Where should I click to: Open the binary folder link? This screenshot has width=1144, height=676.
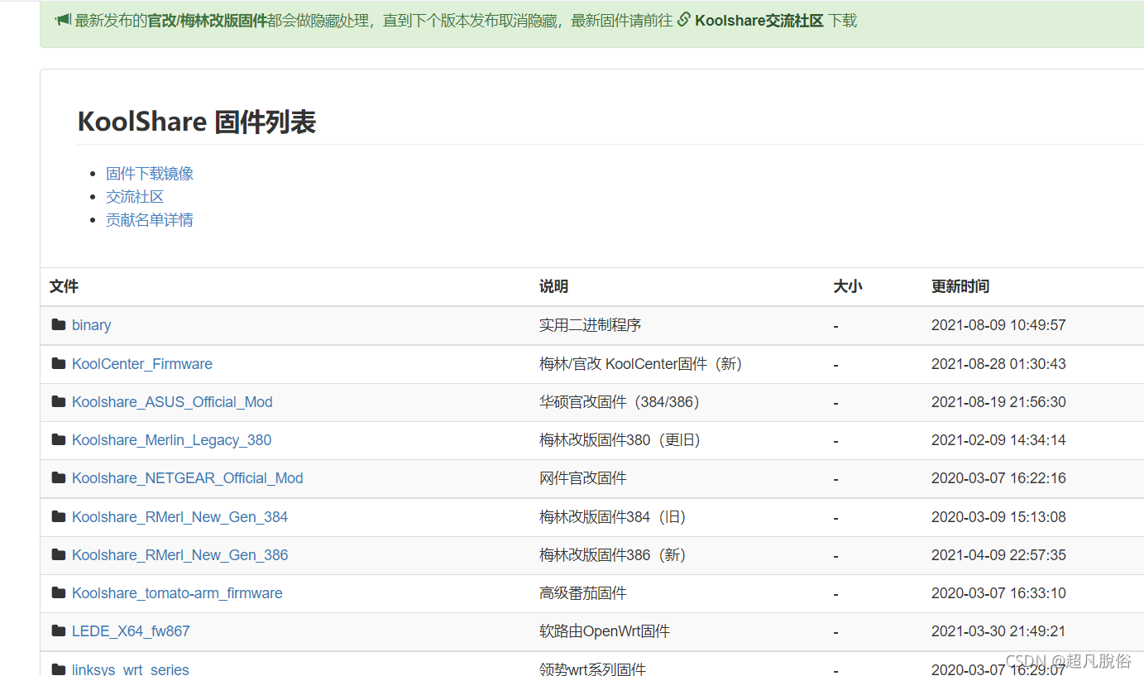(91, 325)
